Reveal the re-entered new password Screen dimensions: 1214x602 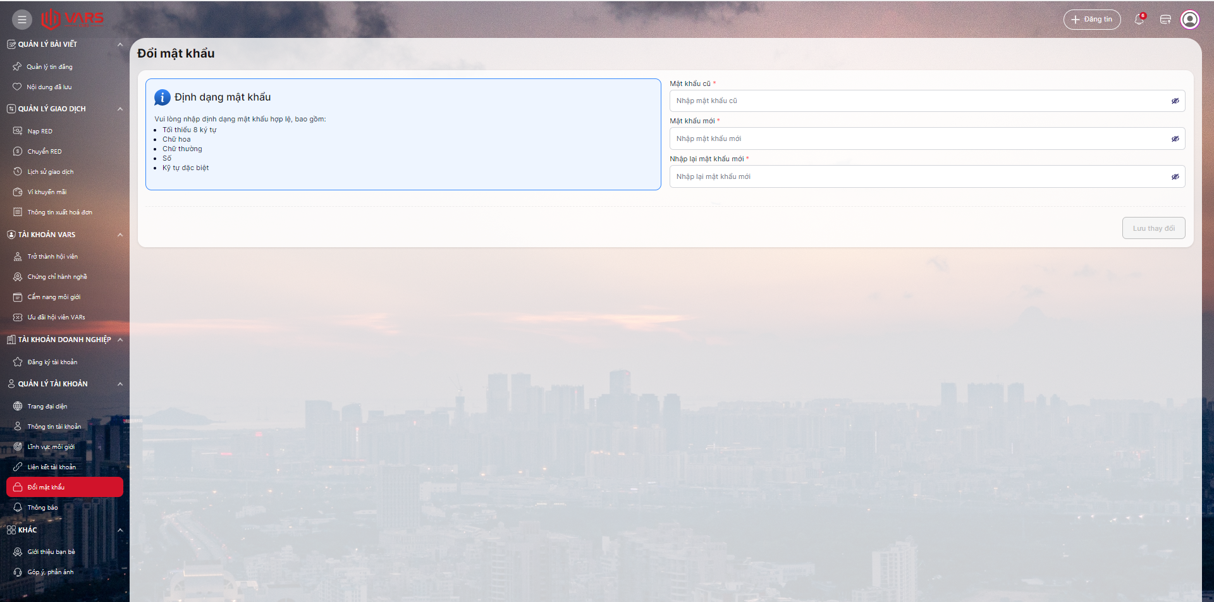click(1175, 177)
